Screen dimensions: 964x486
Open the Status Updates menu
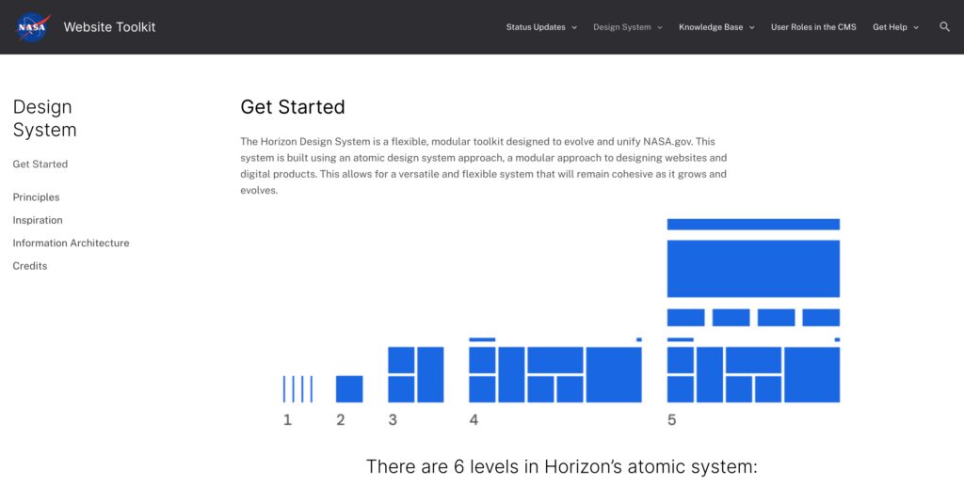[536, 27]
